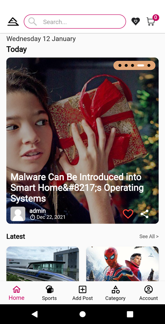Open the admin author avatar
165x324 pixels.
click(x=18, y=214)
